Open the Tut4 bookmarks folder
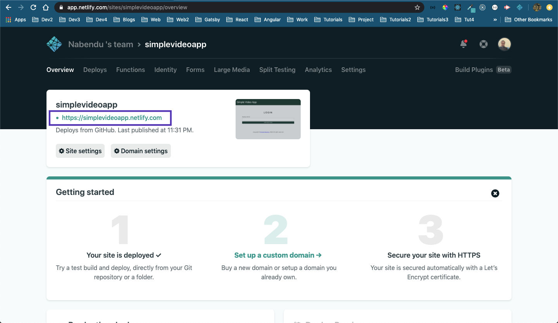558x323 pixels. click(465, 19)
